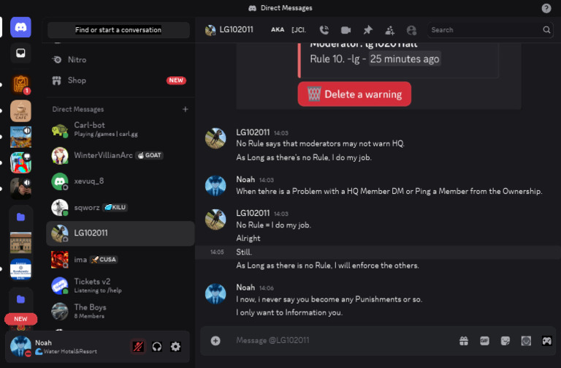Open ima conversation
Image resolution: width=561 pixels, height=368 pixels.
[x=120, y=259]
